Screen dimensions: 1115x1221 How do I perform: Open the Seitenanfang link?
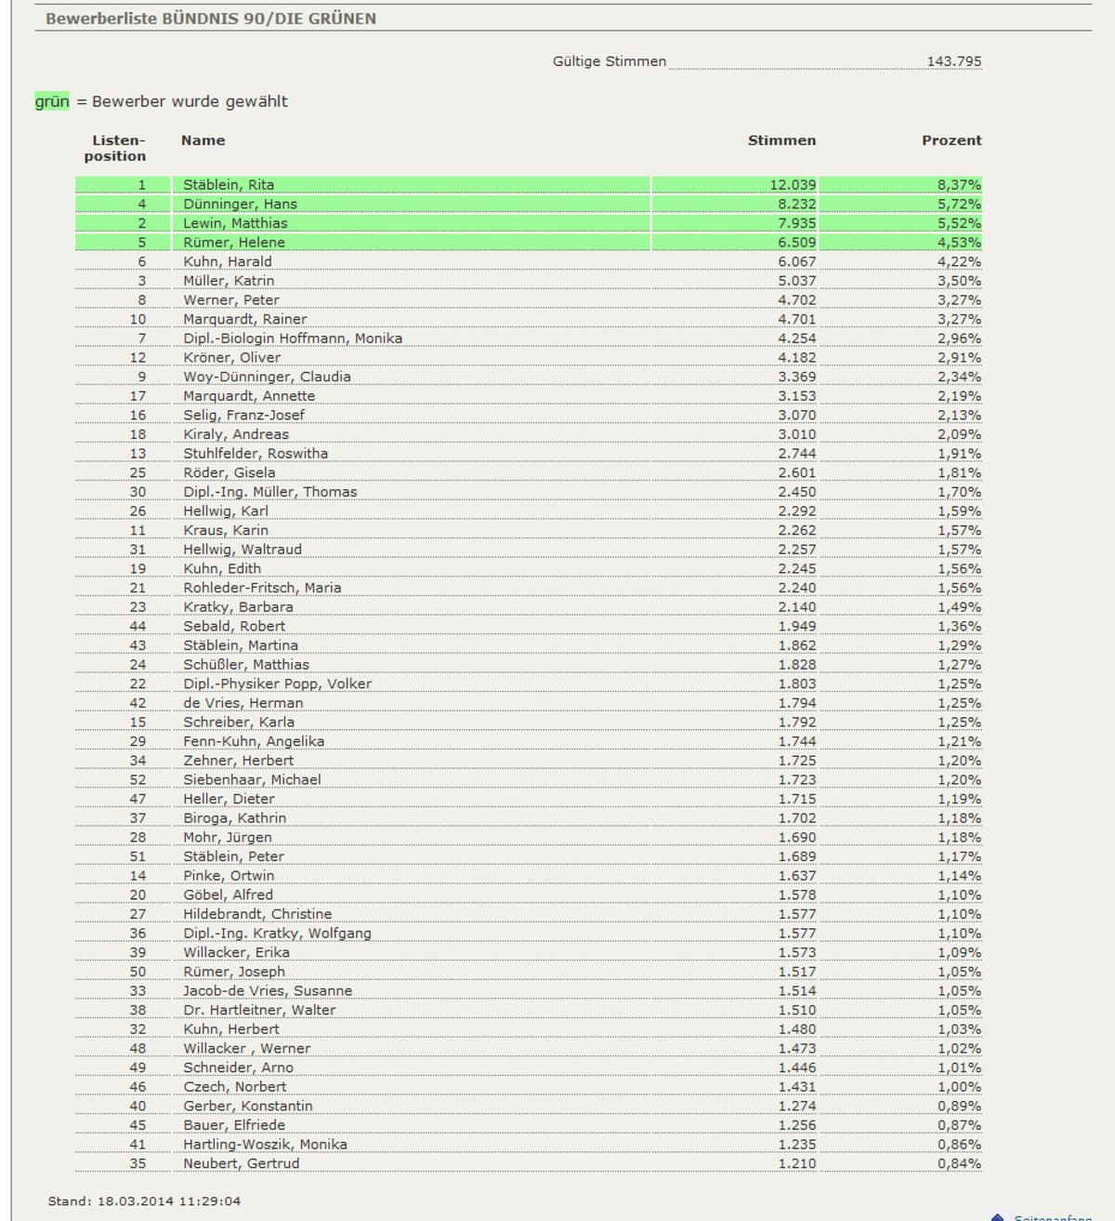coord(1053,1217)
